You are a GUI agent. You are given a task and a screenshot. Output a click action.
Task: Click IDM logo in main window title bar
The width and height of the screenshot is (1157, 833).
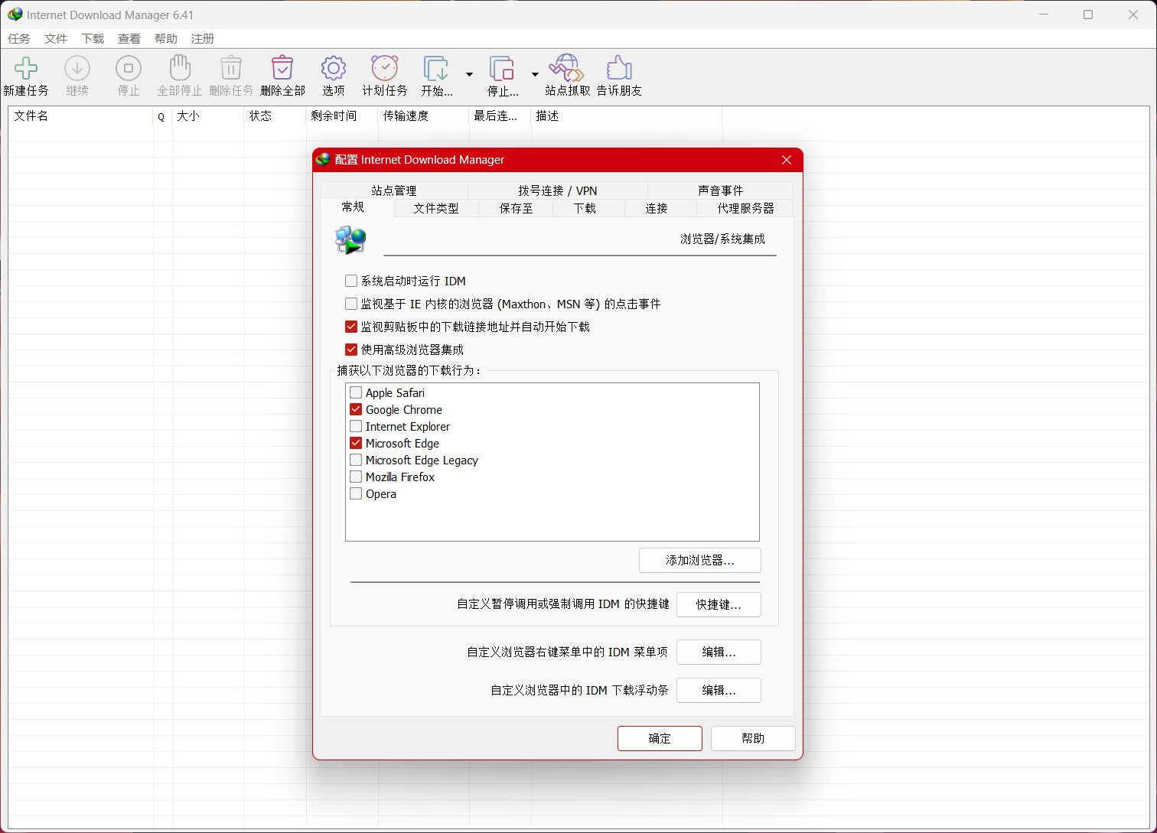coord(15,15)
